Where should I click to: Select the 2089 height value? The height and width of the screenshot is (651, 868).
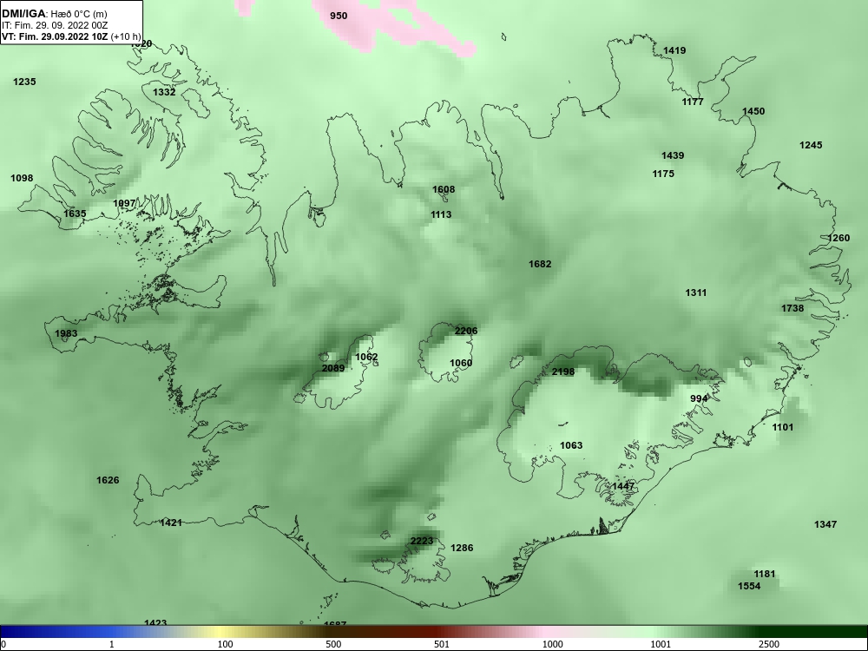tap(333, 368)
